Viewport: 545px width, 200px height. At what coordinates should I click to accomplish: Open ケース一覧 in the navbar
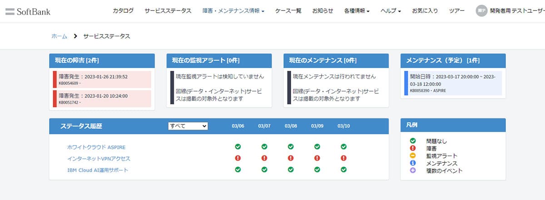point(288,11)
